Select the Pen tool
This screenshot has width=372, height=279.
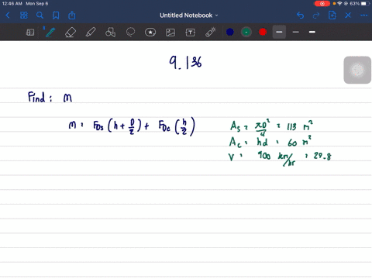coord(50,33)
